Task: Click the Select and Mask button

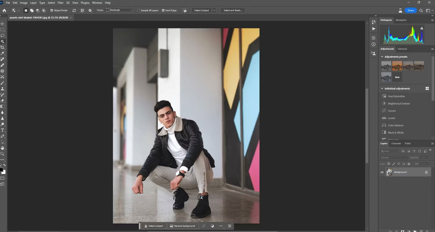Action: (233, 10)
